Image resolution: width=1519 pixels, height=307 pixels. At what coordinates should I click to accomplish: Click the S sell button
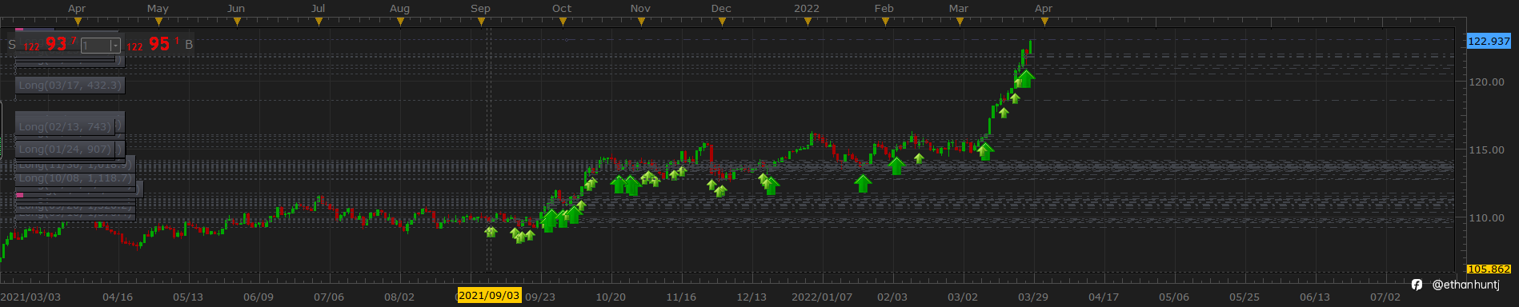pos(12,45)
